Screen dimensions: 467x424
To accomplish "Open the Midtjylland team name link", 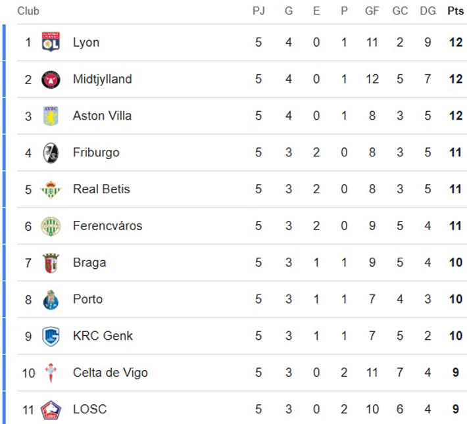I will click(x=102, y=79).
